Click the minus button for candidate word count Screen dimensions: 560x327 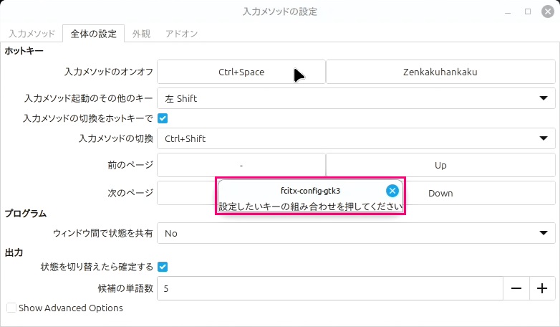pyautogui.click(x=516, y=288)
